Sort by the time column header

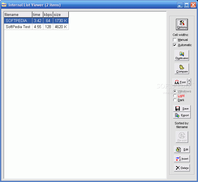point(38,14)
